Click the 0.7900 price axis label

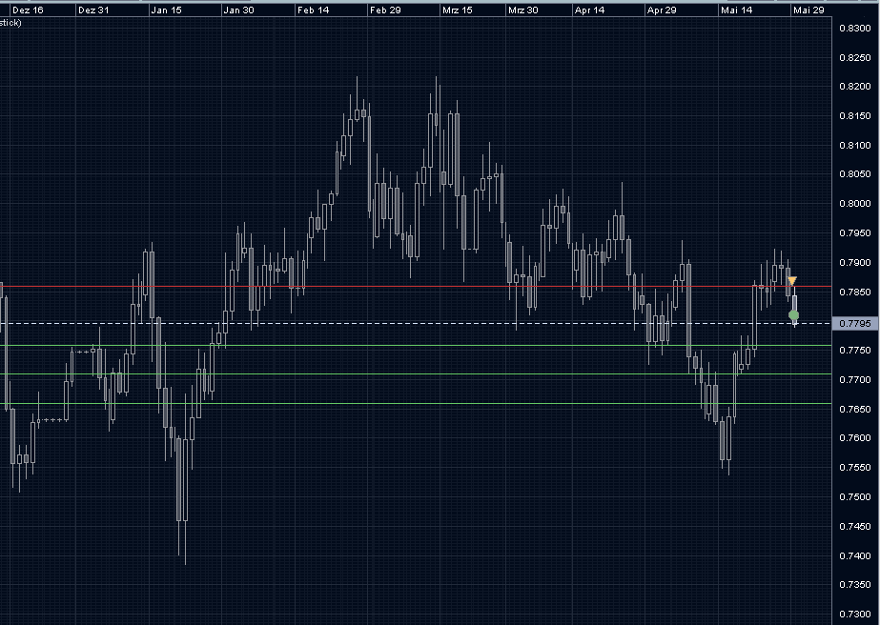point(855,263)
